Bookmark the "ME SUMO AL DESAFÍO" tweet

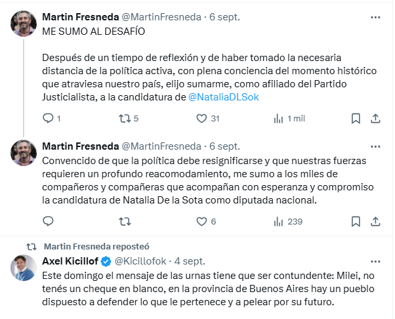click(355, 119)
